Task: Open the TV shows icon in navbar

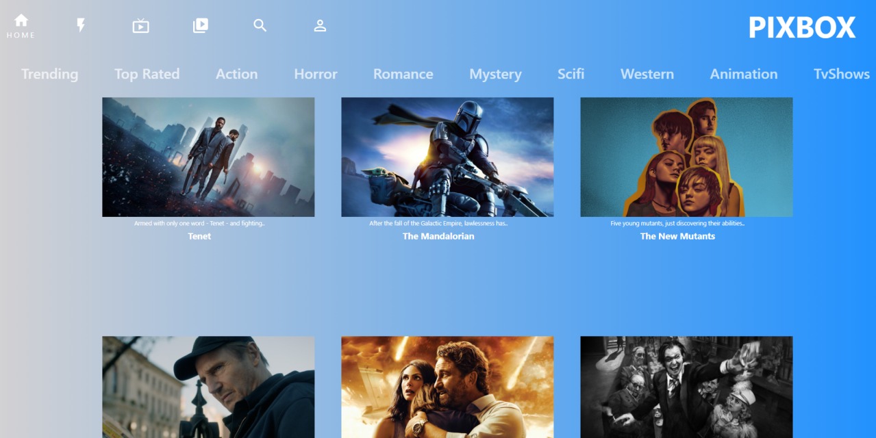Action: 140,25
